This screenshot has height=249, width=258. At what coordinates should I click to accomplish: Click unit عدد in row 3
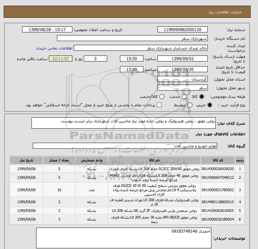[x=92, y=190]
